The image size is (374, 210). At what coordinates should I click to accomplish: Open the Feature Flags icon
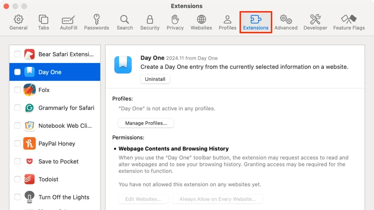(x=349, y=19)
